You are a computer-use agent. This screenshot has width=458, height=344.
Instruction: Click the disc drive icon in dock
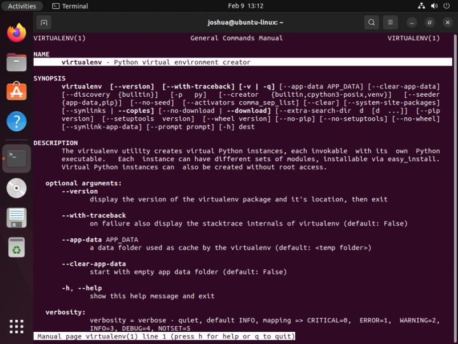coord(17,188)
